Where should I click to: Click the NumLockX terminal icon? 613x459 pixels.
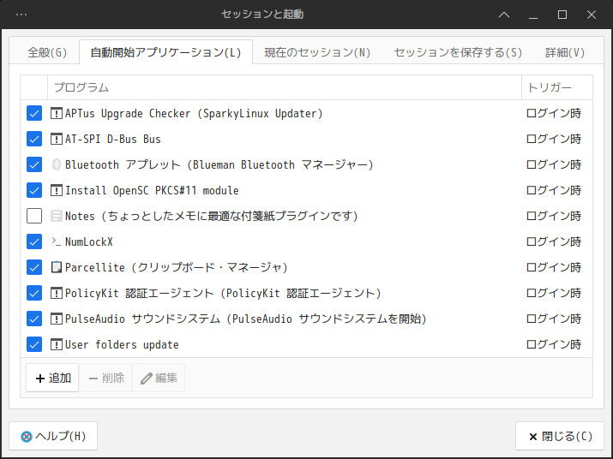[57, 241]
